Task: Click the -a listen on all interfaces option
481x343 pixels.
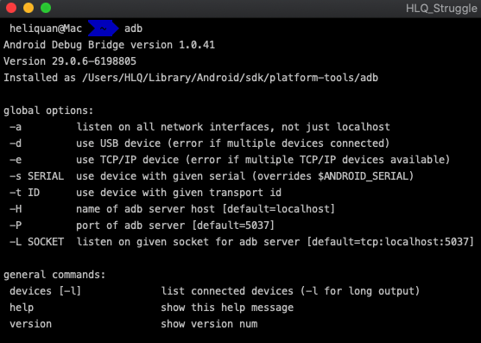Action: pos(199,127)
